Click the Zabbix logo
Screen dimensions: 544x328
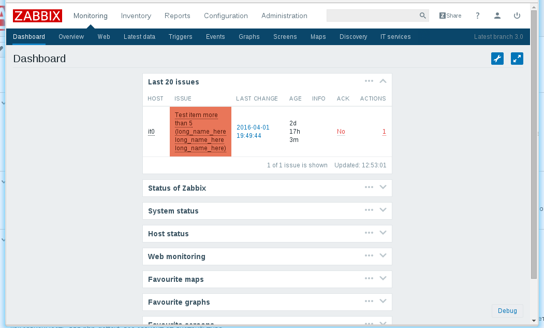(37, 16)
